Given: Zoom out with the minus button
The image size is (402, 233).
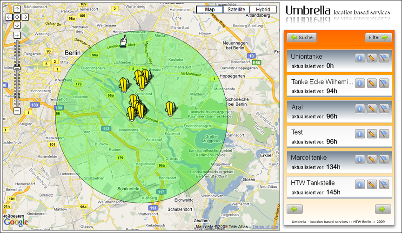Looking at the screenshot, I should [x=17, y=111].
